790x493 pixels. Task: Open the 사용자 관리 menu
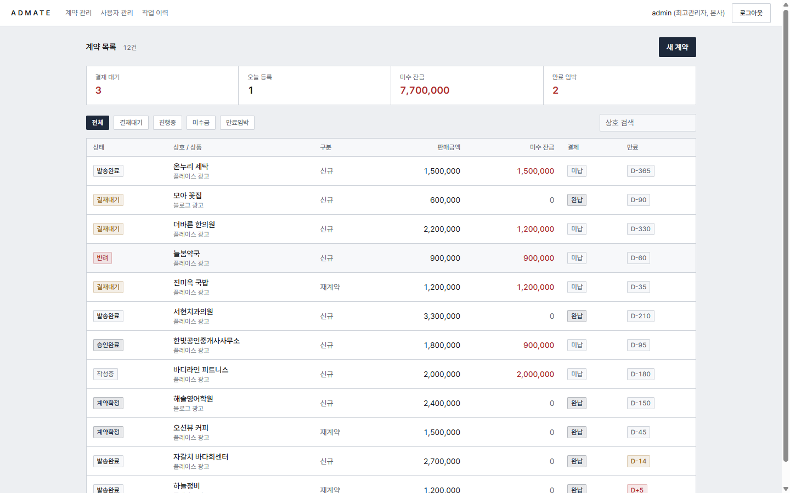117,13
